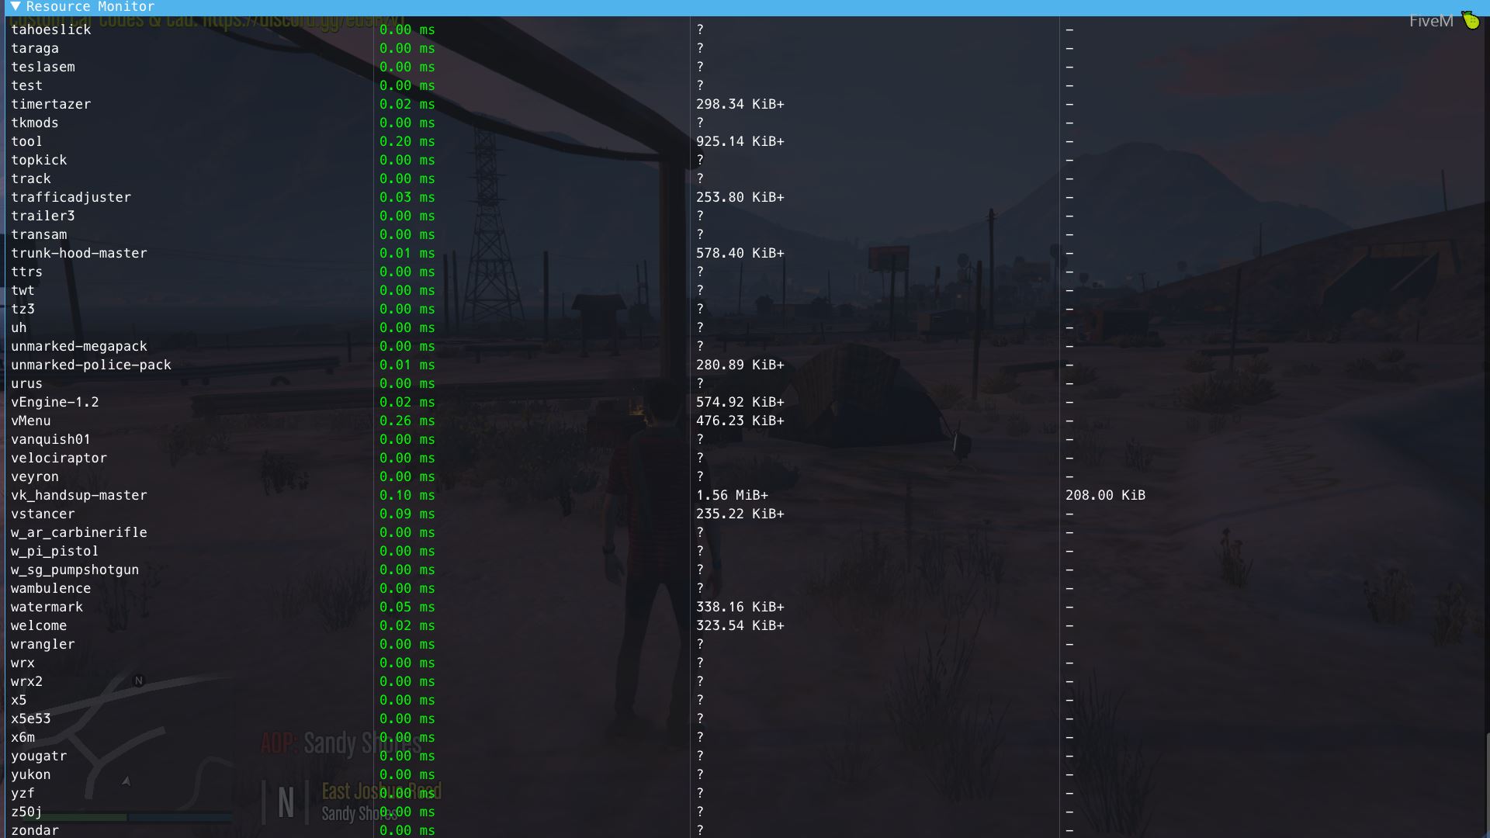Click the 925.14 KiB+ memory value
This screenshot has height=838, width=1490.
(x=740, y=141)
